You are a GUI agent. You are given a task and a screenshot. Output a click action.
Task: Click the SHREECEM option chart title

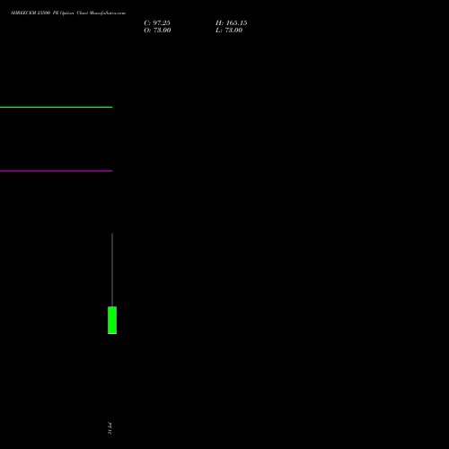[68, 13]
